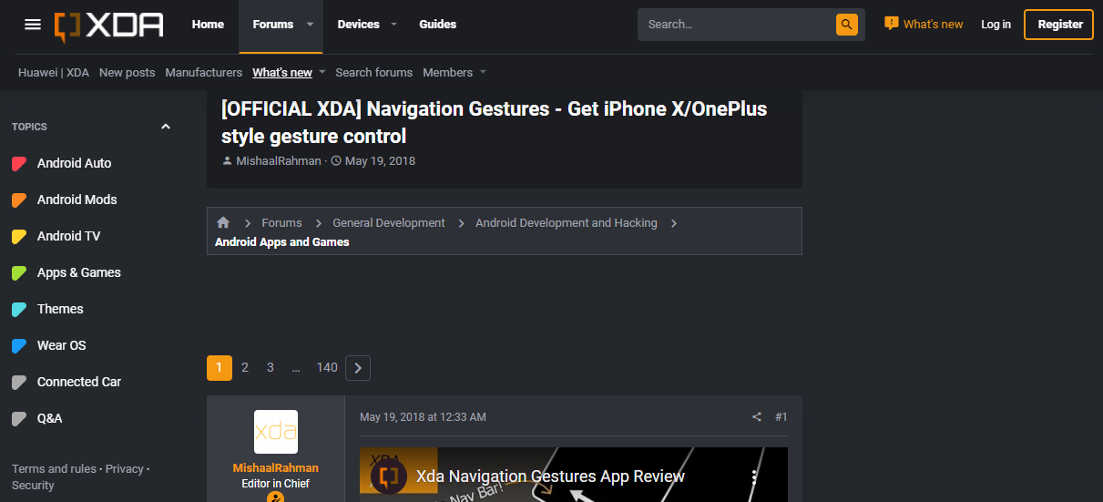Click the Q&A topic icon
1103x502 pixels.
19,419
